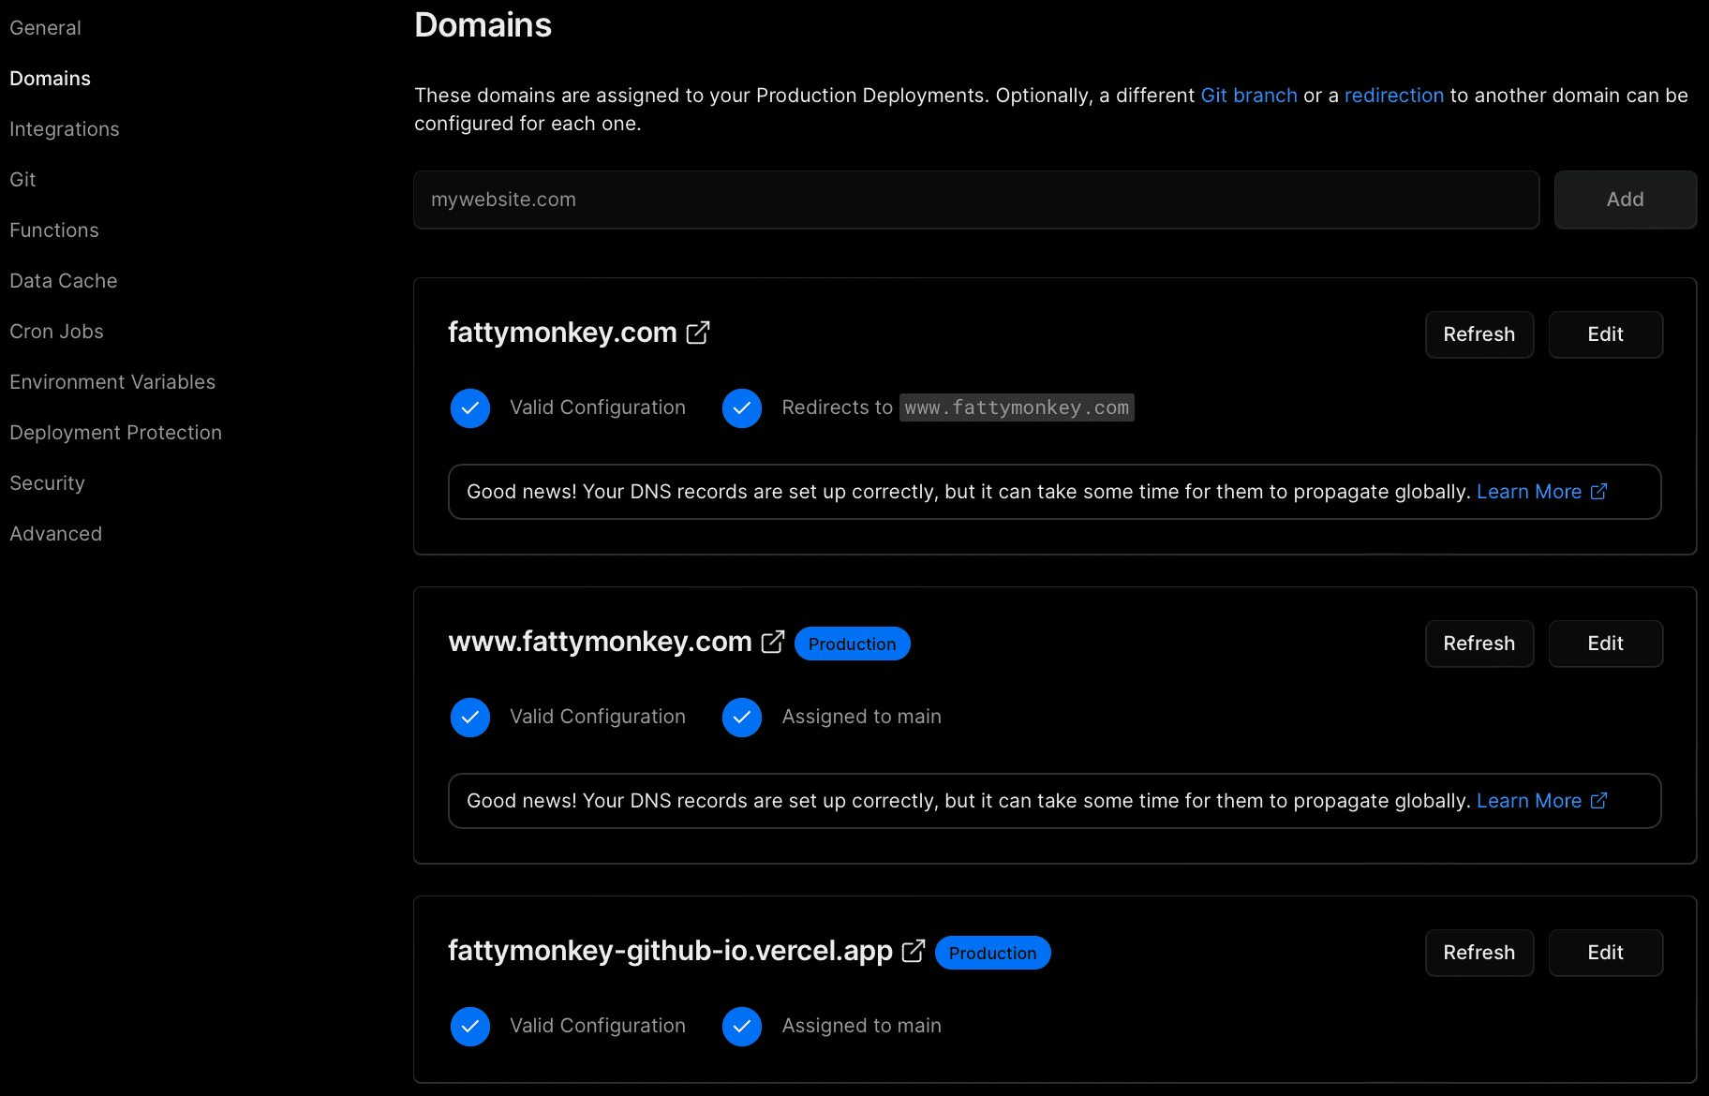
Task: Focus the mywebsite.com domain input field
Action: coord(976,200)
